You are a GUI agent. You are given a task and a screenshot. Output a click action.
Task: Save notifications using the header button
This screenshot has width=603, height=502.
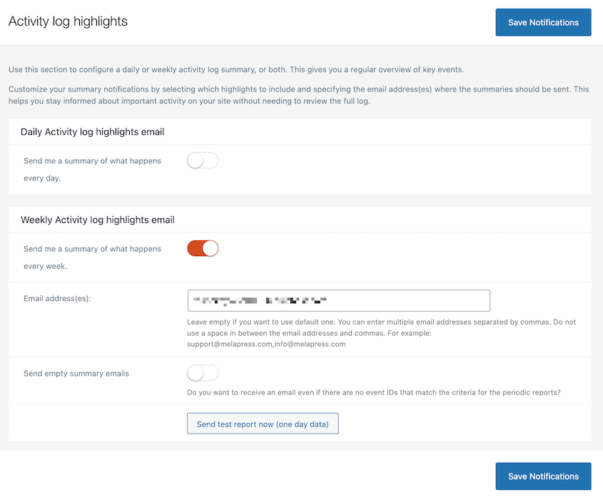(543, 22)
